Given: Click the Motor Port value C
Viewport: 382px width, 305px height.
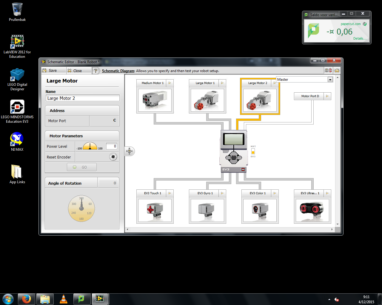Looking at the screenshot, I should (104, 121).
